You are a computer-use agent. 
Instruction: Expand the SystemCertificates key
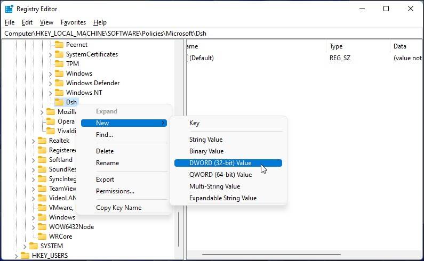[50, 54]
